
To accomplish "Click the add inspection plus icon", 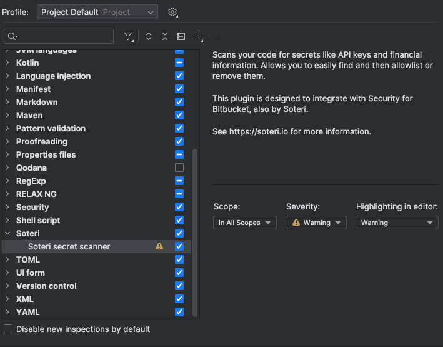I will [x=197, y=36].
